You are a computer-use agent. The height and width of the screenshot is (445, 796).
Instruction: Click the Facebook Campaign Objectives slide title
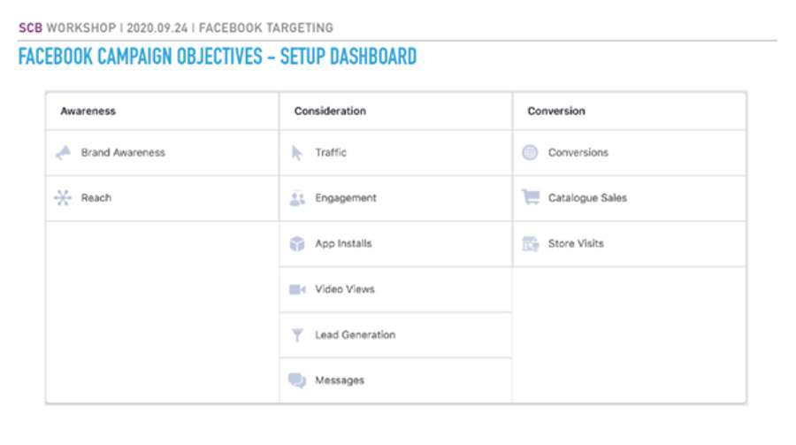(218, 57)
